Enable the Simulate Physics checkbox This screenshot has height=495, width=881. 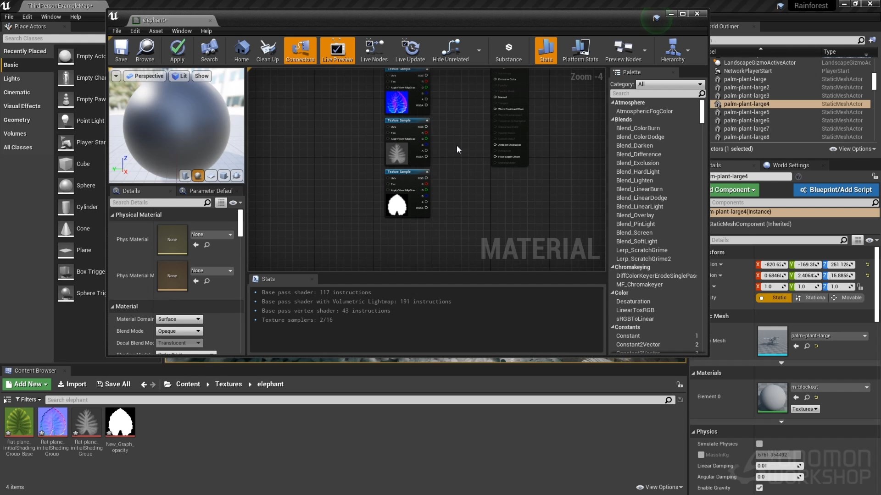759,444
